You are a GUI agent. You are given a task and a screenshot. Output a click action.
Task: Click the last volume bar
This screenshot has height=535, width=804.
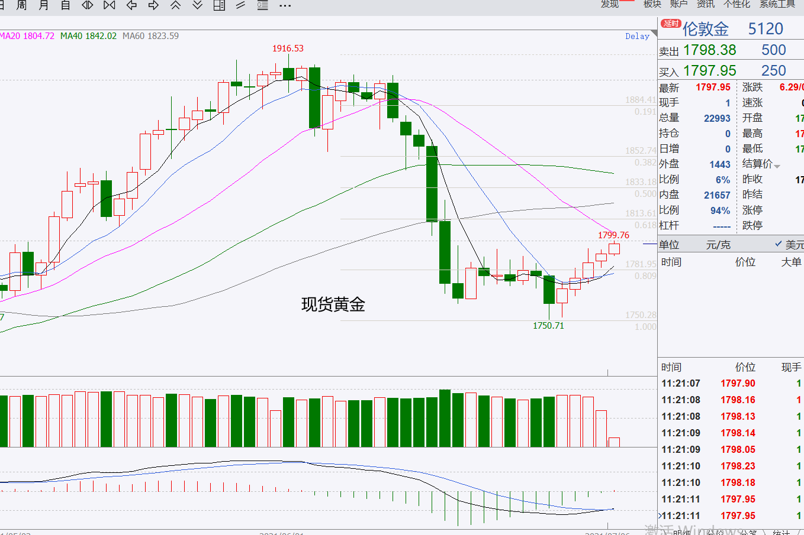coord(614,442)
